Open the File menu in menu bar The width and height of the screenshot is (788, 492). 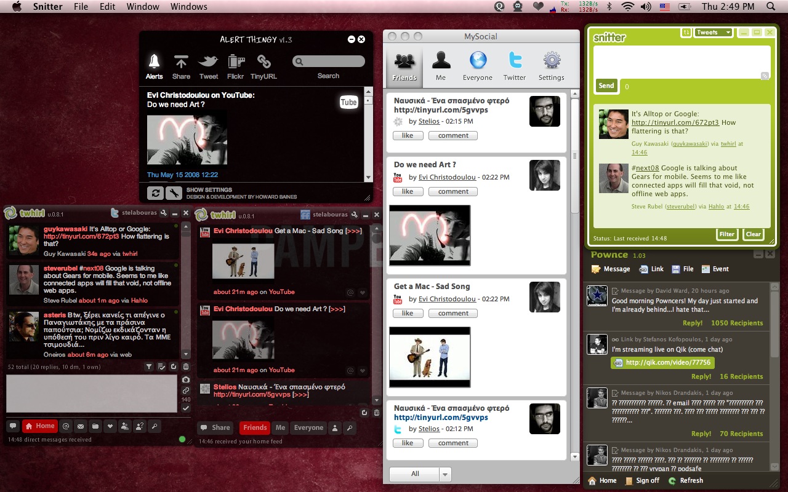click(81, 7)
